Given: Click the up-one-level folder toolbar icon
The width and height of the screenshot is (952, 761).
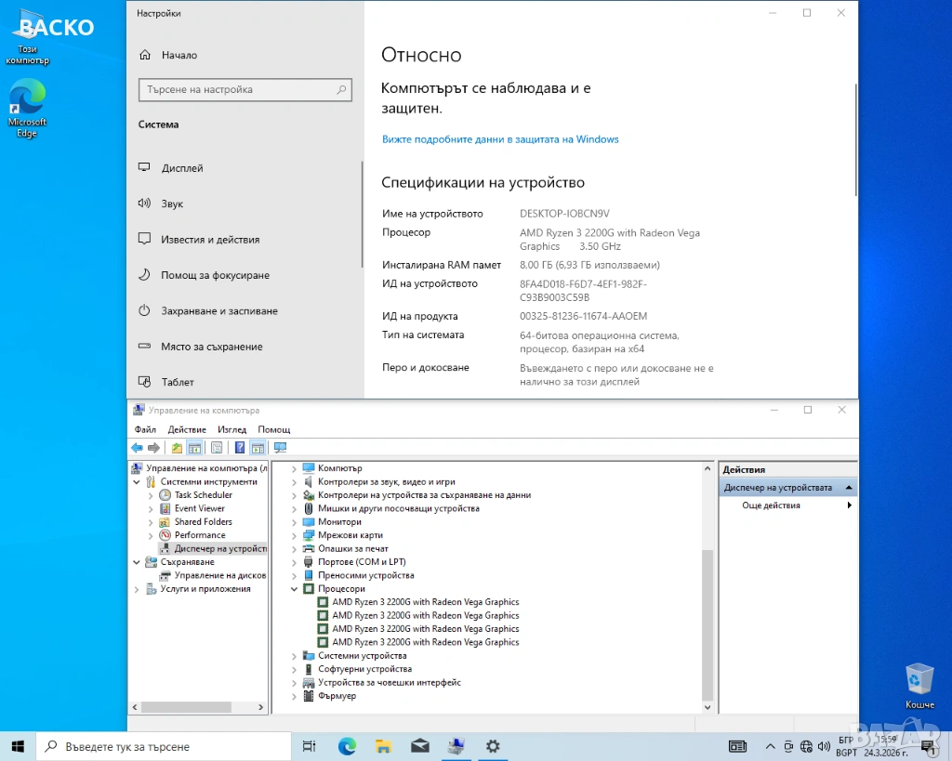Looking at the screenshot, I should (x=177, y=448).
